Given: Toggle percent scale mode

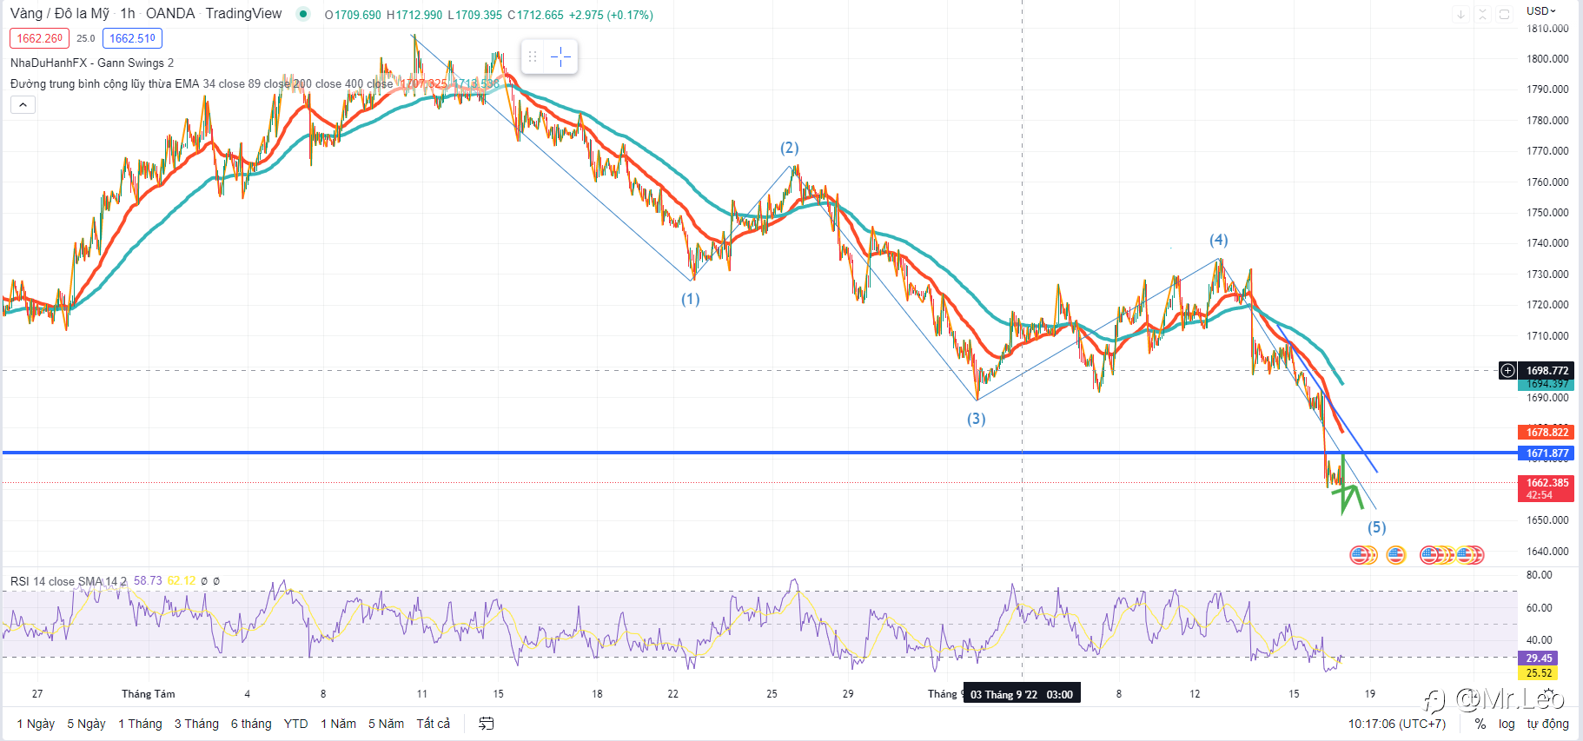Looking at the screenshot, I should pyautogui.click(x=1480, y=724).
